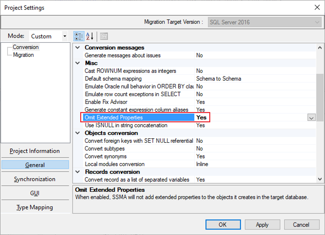Open the Mode dropdown

point(65,36)
